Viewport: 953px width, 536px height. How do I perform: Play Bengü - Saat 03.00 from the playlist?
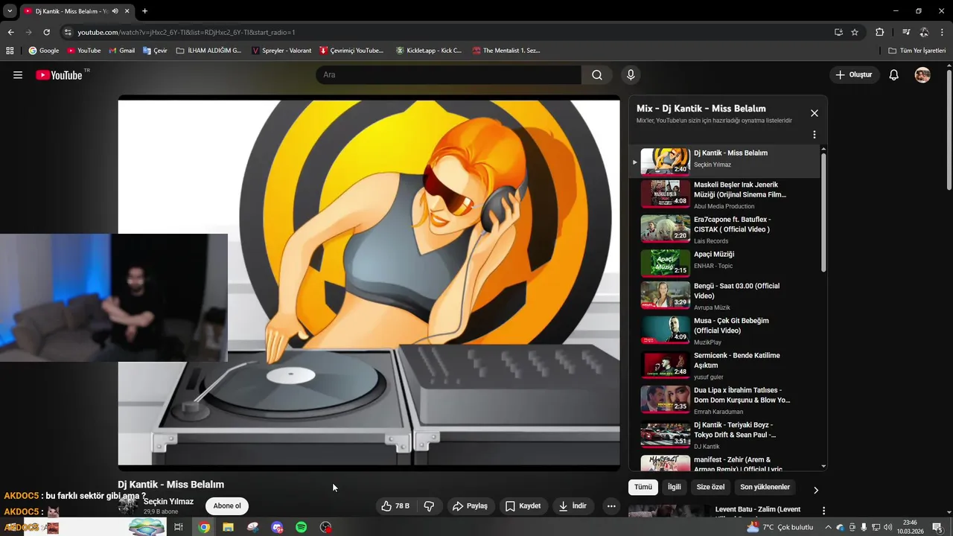click(x=724, y=296)
